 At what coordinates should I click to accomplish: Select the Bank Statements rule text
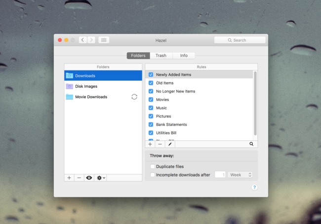171,125
